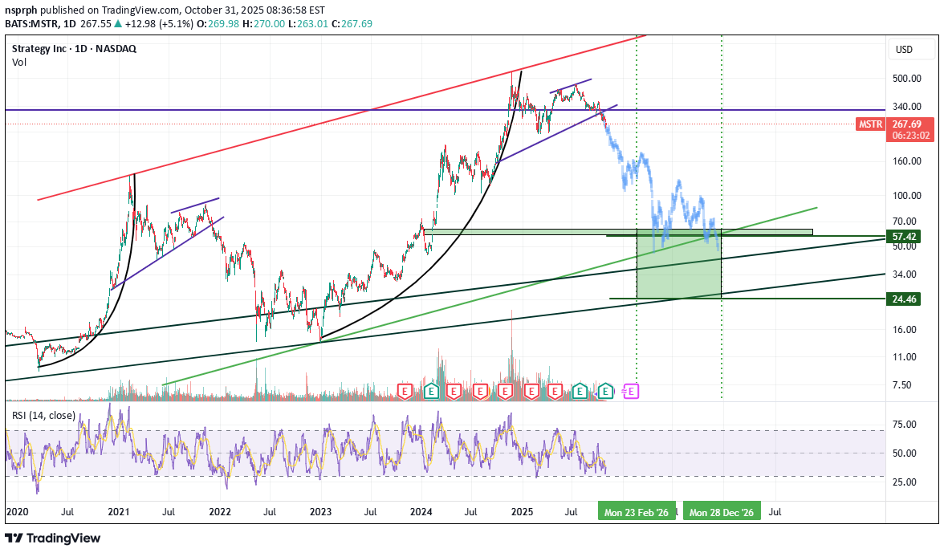Click the Strategy Inc symbol title

pos(74,48)
